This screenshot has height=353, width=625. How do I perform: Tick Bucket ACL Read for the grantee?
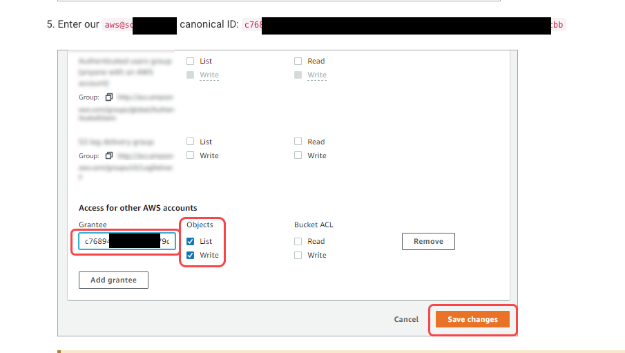[x=298, y=241]
